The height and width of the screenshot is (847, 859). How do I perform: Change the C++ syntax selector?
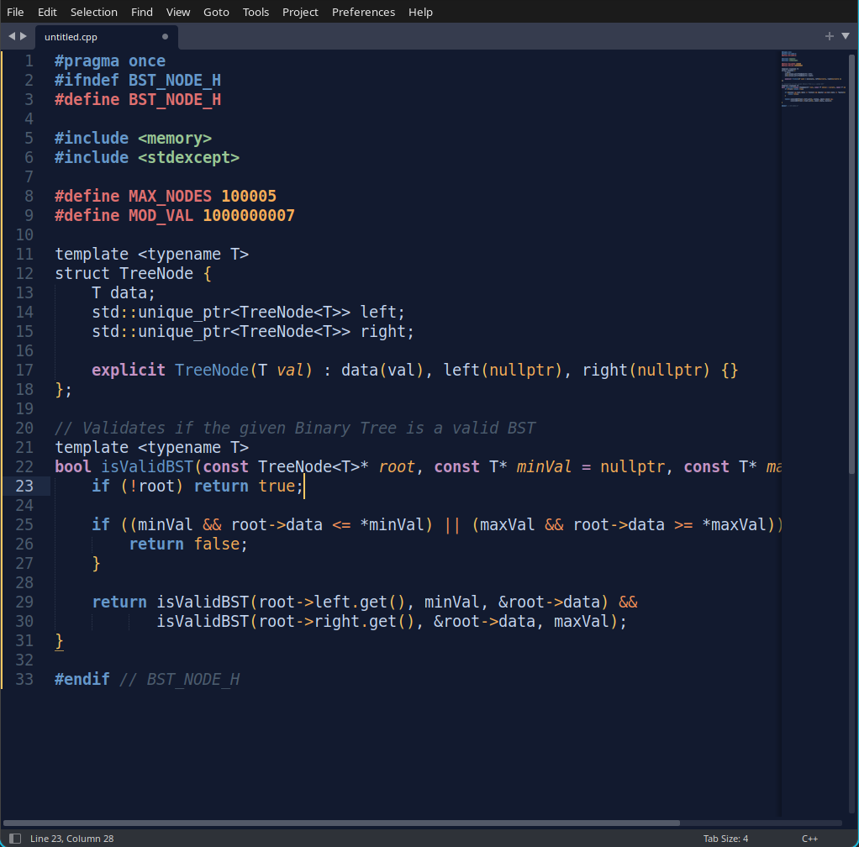click(809, 839)
